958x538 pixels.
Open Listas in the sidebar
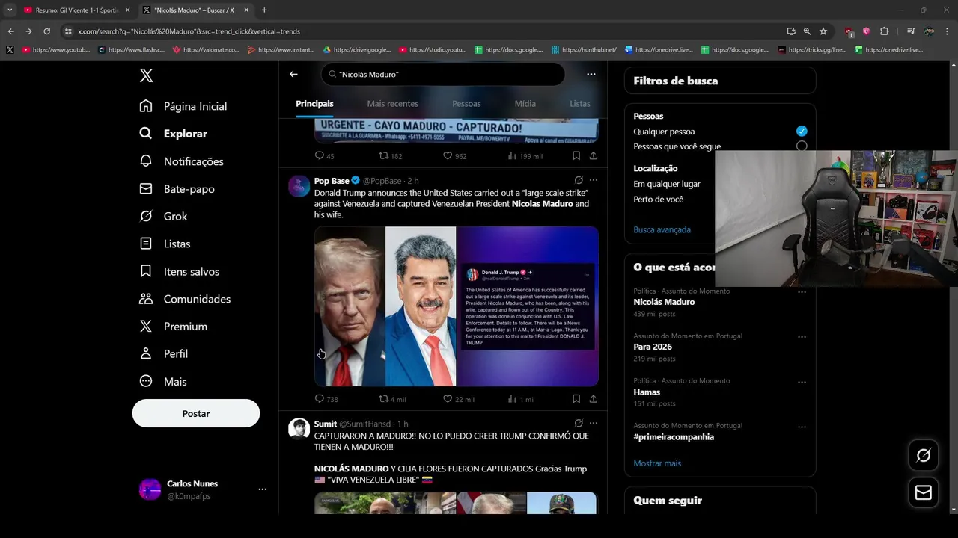[x=165, y=244]
